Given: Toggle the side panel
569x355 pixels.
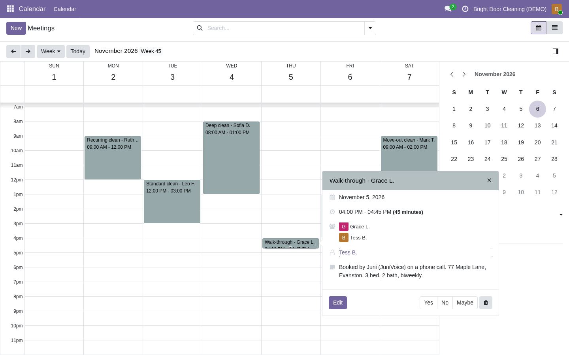Looking at the screenshot, I should 555,51.
